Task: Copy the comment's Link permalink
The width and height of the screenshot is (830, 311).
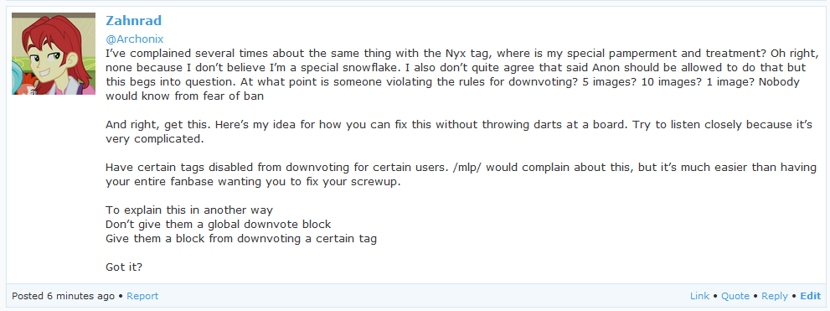Action: click(x=700, y=296)
